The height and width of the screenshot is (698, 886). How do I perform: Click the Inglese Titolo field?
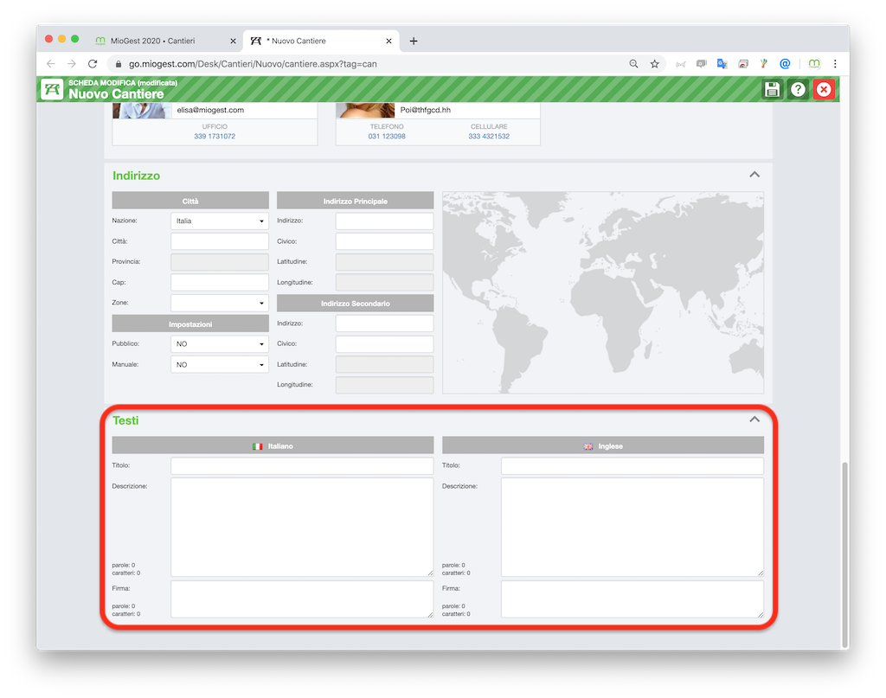click(632, 465)
